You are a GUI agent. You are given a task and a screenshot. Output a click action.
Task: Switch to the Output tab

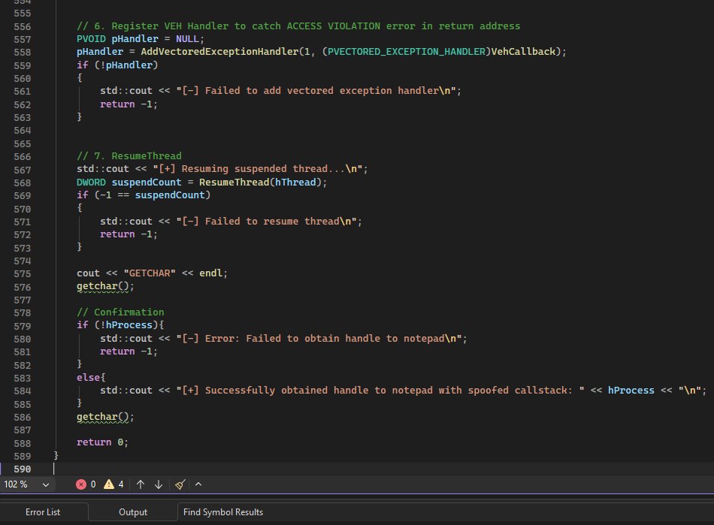click(133, 512)
